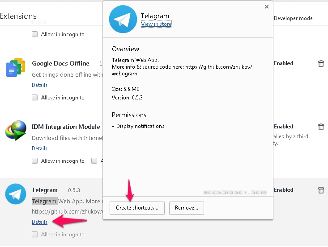This screenshot has height=247, width=328.
Task: Click the Permissions heading
Action: point(129,115)
